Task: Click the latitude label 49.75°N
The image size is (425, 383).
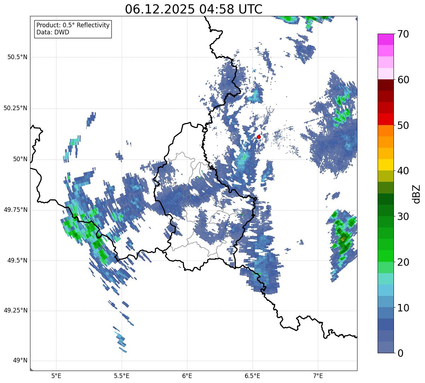Action: 15,210
